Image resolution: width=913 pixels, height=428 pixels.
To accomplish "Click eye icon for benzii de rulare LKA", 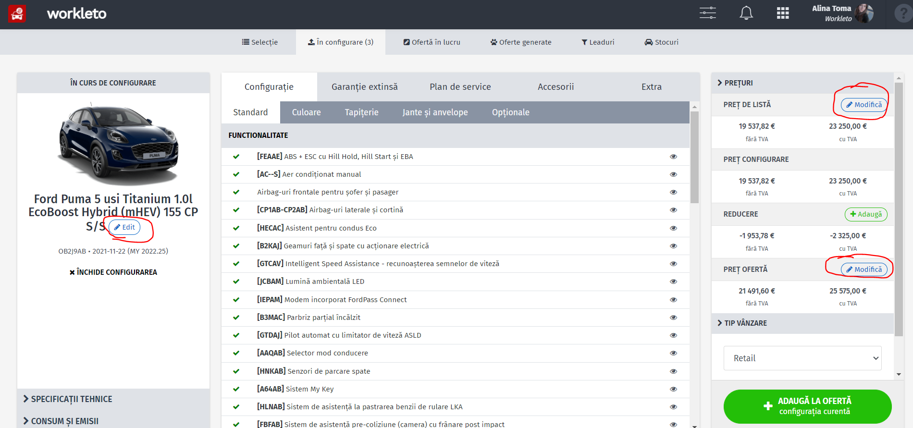I will click(x=673, y=407).
